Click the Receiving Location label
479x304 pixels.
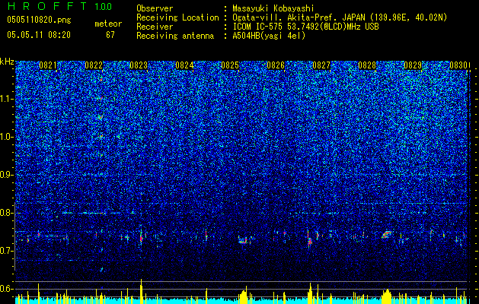177,17
